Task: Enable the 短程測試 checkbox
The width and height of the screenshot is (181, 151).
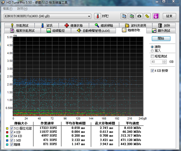Action: (152, 56)
